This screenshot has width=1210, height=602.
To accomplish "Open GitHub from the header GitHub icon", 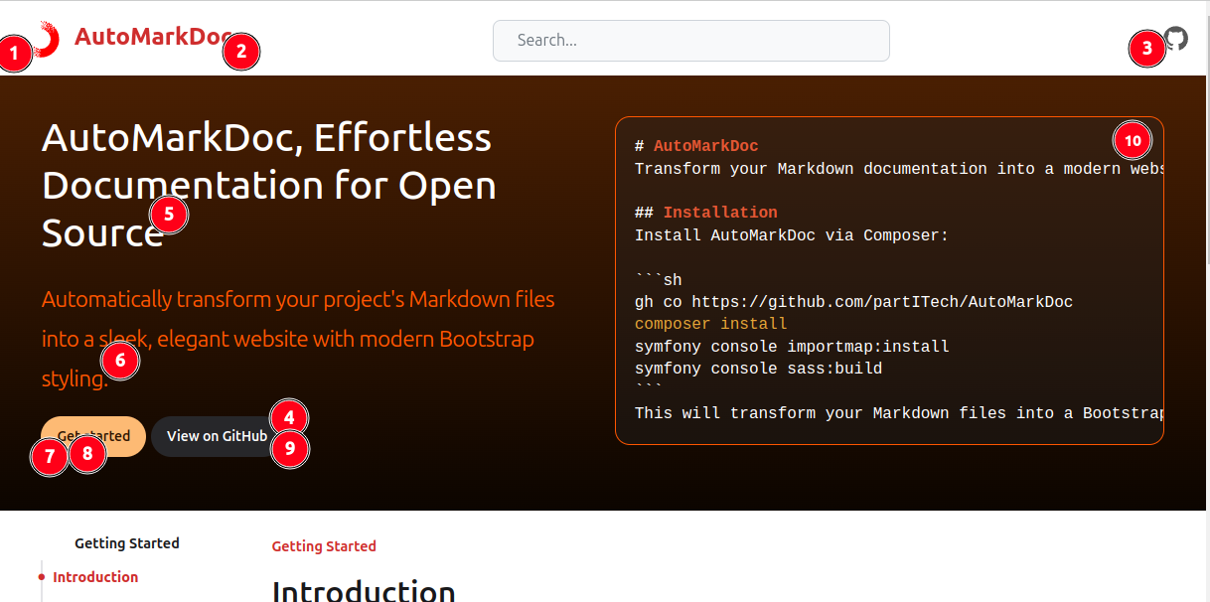I will click(x=1175, y=40).
